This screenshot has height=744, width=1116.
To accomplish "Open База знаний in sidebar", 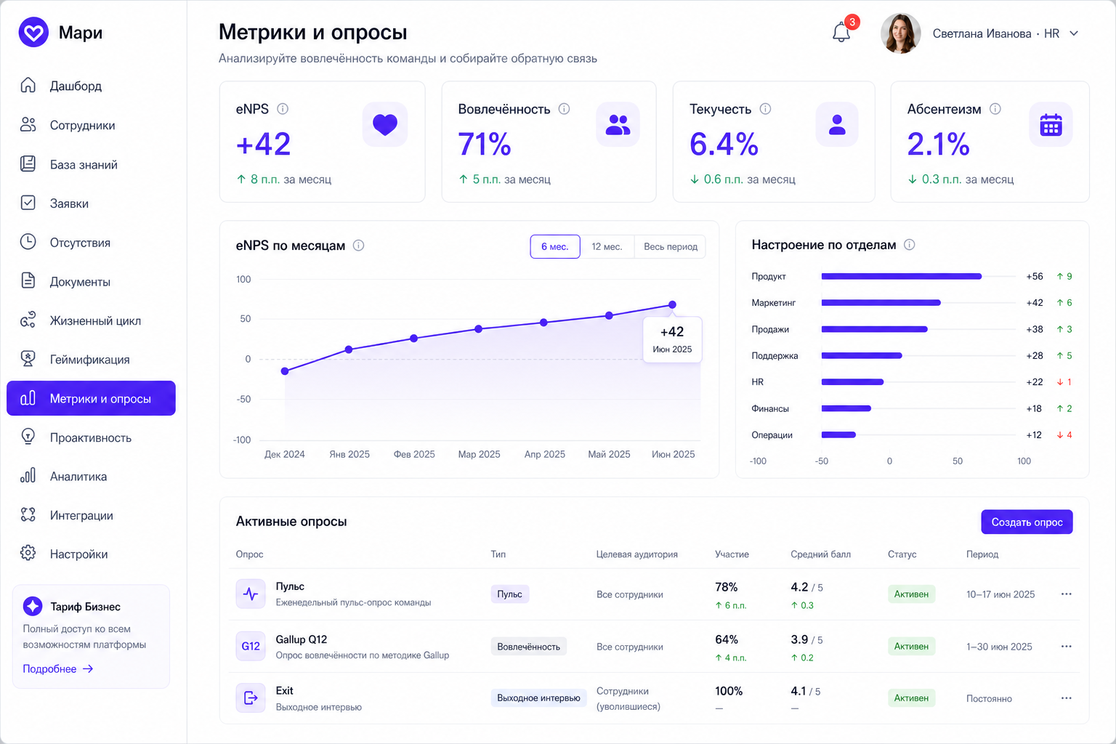I will pos(91,164).
